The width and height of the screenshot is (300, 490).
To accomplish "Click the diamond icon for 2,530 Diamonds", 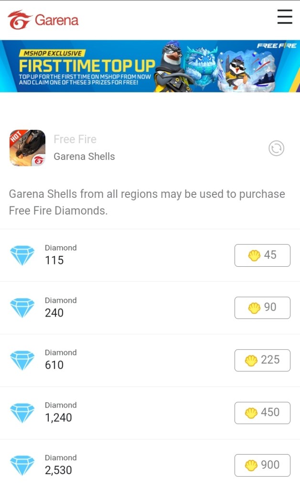I will 22,465.
